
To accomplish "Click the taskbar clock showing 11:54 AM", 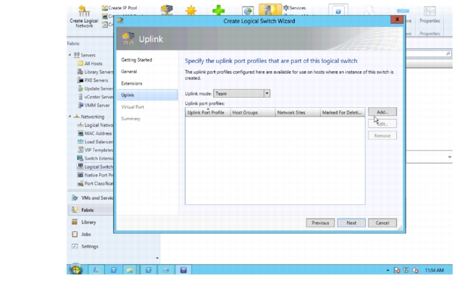I will pos(435,270).
